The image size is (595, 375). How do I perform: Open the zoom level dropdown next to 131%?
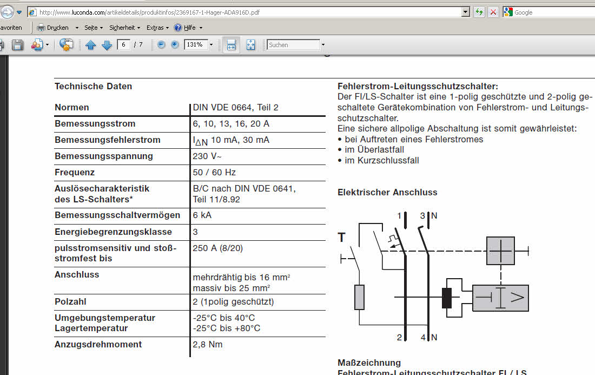tap(211, 44)
